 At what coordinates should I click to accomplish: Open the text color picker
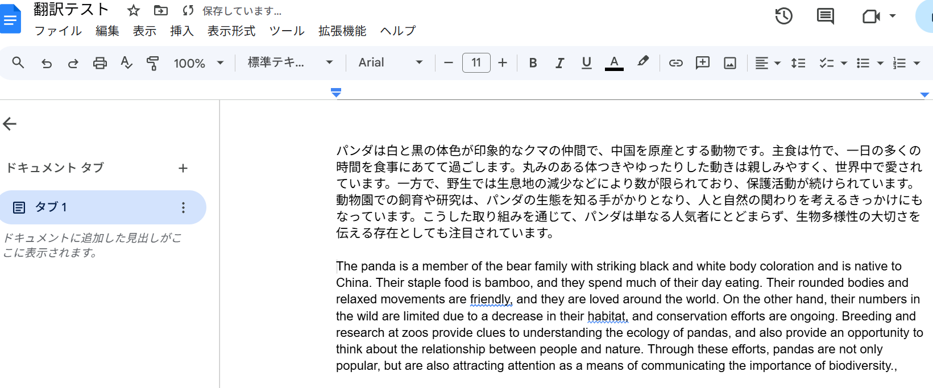click(614, 63)
